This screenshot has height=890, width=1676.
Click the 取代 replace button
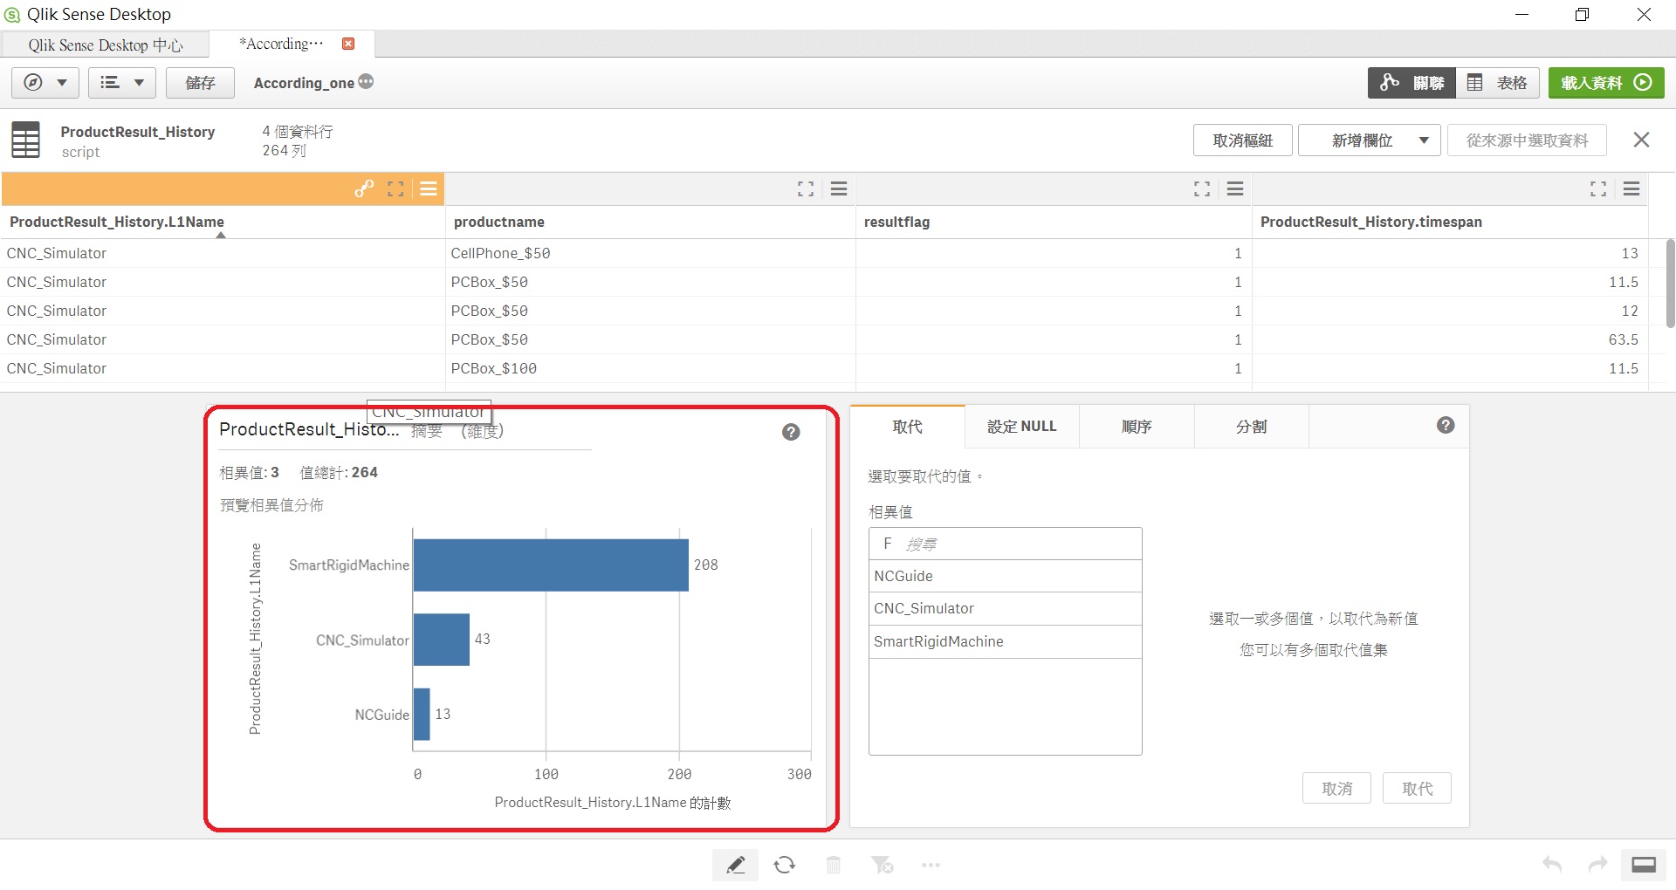pos(1417,788)
